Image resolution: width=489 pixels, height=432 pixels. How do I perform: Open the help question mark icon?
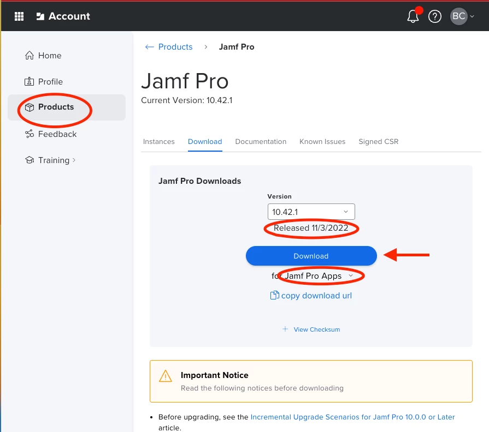coord(435,16)
